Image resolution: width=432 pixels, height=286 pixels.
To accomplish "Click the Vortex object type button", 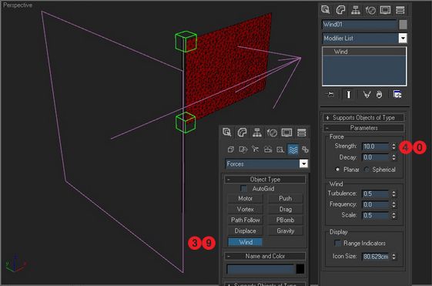I will pos(245,209).
